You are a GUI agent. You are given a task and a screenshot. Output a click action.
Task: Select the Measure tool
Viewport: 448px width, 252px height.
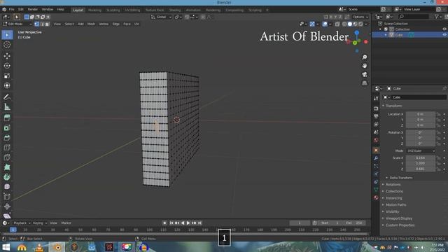tap(7, 107)
